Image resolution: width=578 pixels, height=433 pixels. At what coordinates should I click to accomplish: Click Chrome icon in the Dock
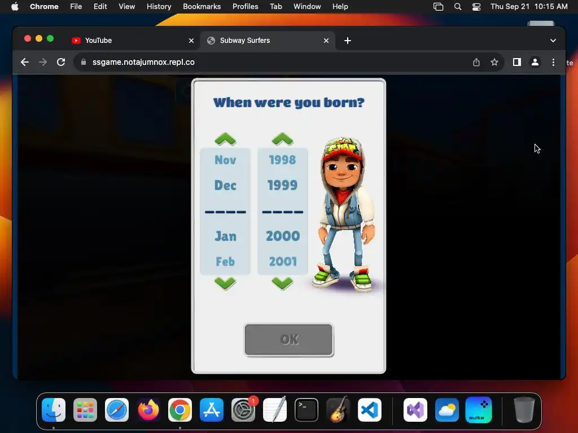[x=180, y=410]
